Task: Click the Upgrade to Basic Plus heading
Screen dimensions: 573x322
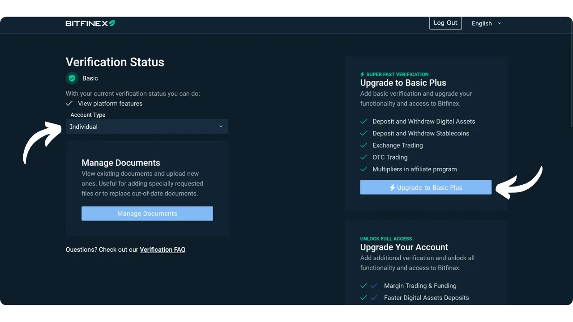Action: [403, 83]
